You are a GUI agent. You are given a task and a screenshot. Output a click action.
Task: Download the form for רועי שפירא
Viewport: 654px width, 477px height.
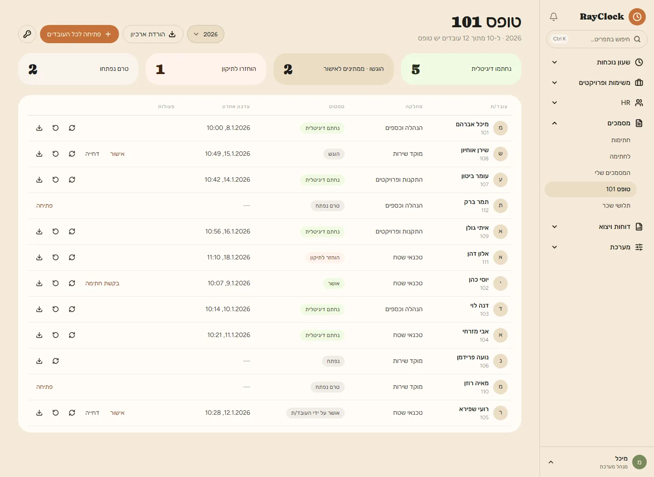click(40, 413)
